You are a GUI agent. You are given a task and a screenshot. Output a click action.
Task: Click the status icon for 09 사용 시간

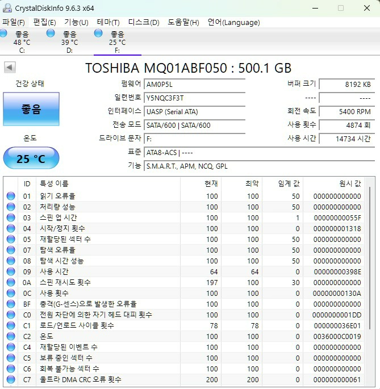point(11,271)
